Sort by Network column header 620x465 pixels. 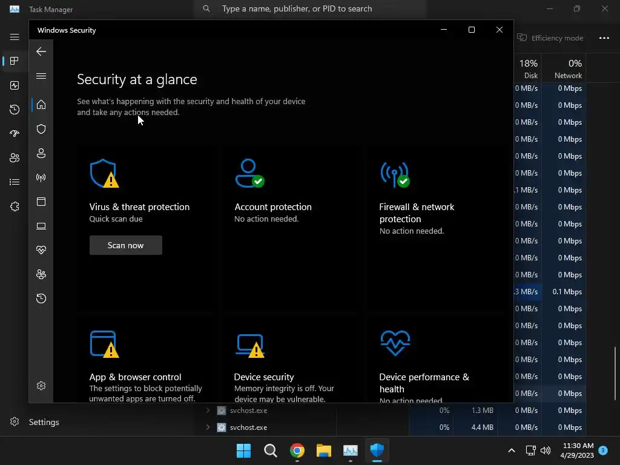(564, 69)
